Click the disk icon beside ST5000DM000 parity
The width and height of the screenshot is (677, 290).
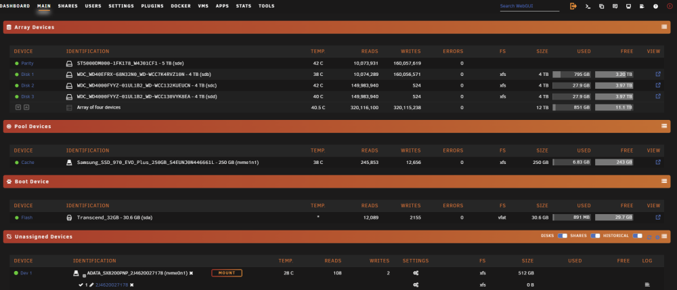click(x=69, y=63)
